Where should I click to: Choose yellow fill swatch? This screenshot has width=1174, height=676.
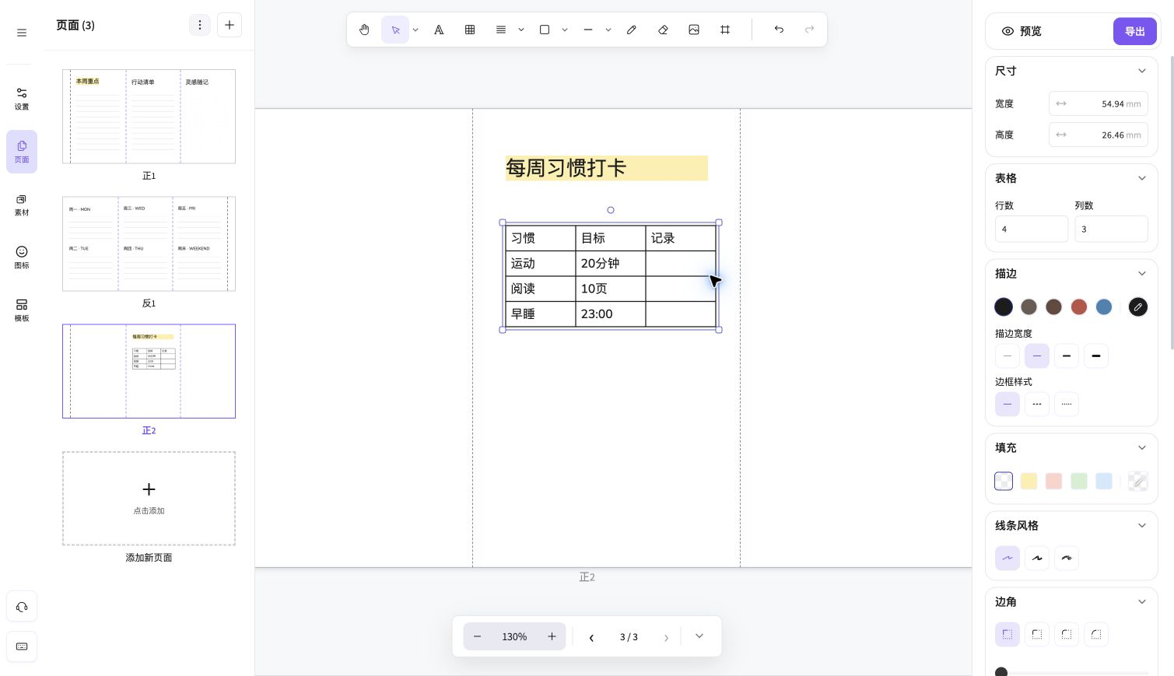pyautogui.click(x=1029, y=481)
